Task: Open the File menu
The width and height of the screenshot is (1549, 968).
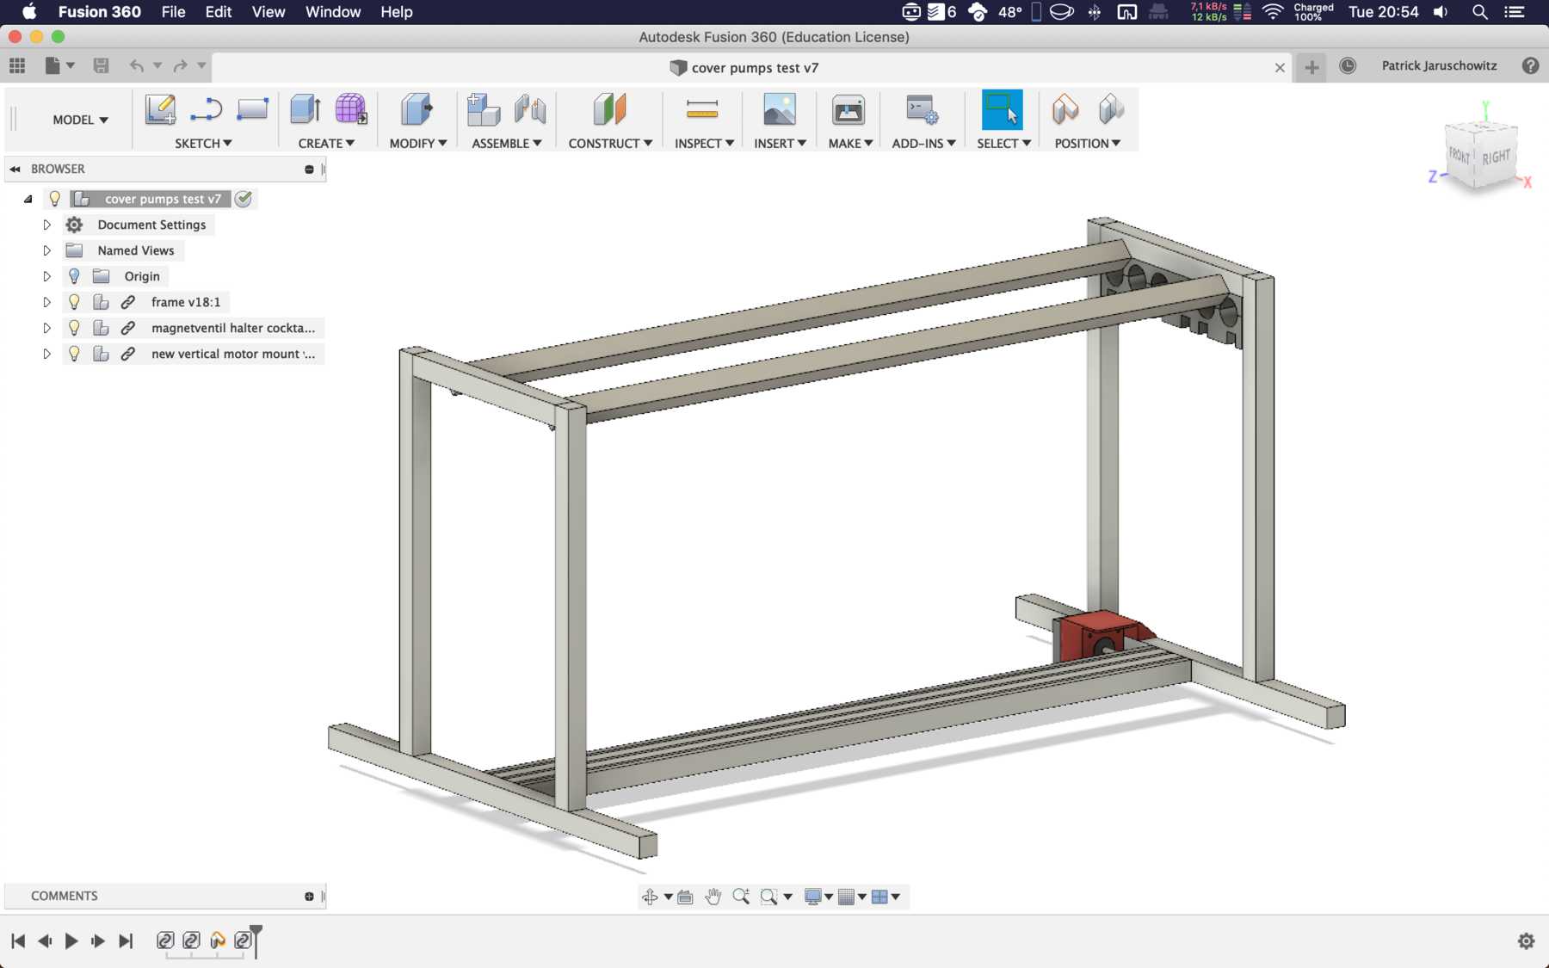Action: [173, 12]
